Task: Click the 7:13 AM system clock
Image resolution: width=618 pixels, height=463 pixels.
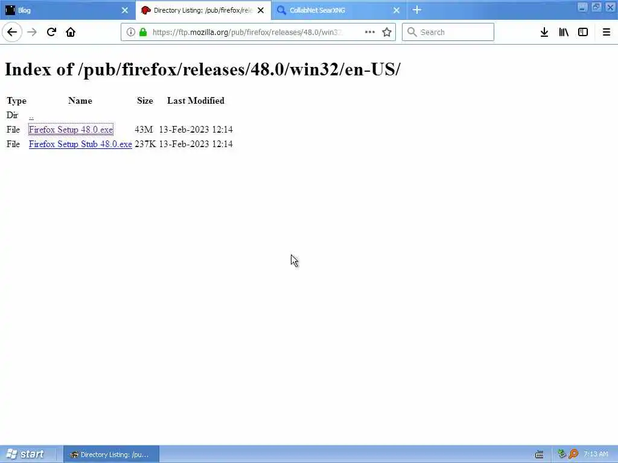Action: click(x=596, y=455)
